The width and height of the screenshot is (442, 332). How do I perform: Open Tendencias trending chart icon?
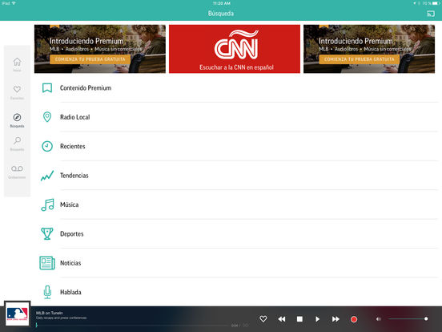[x=47, y=176]
